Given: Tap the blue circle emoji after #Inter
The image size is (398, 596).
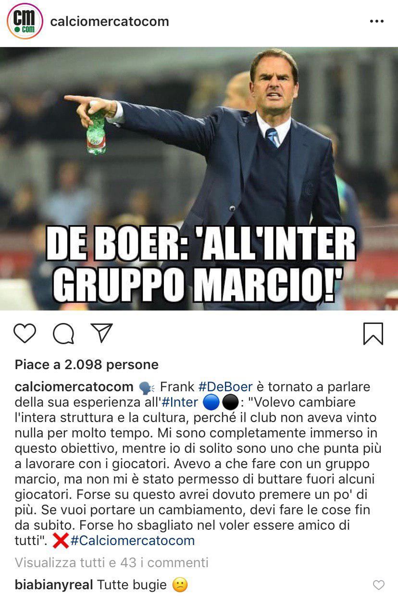Looking at the screenshot, I should tap(211, 402).
